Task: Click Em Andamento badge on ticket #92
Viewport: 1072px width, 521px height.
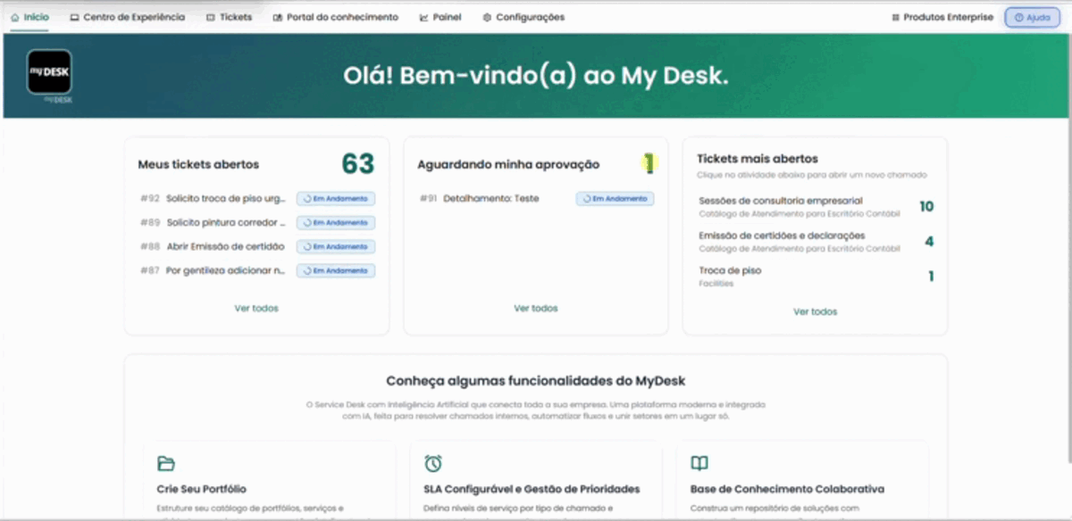Action: [x=336, y=198]
